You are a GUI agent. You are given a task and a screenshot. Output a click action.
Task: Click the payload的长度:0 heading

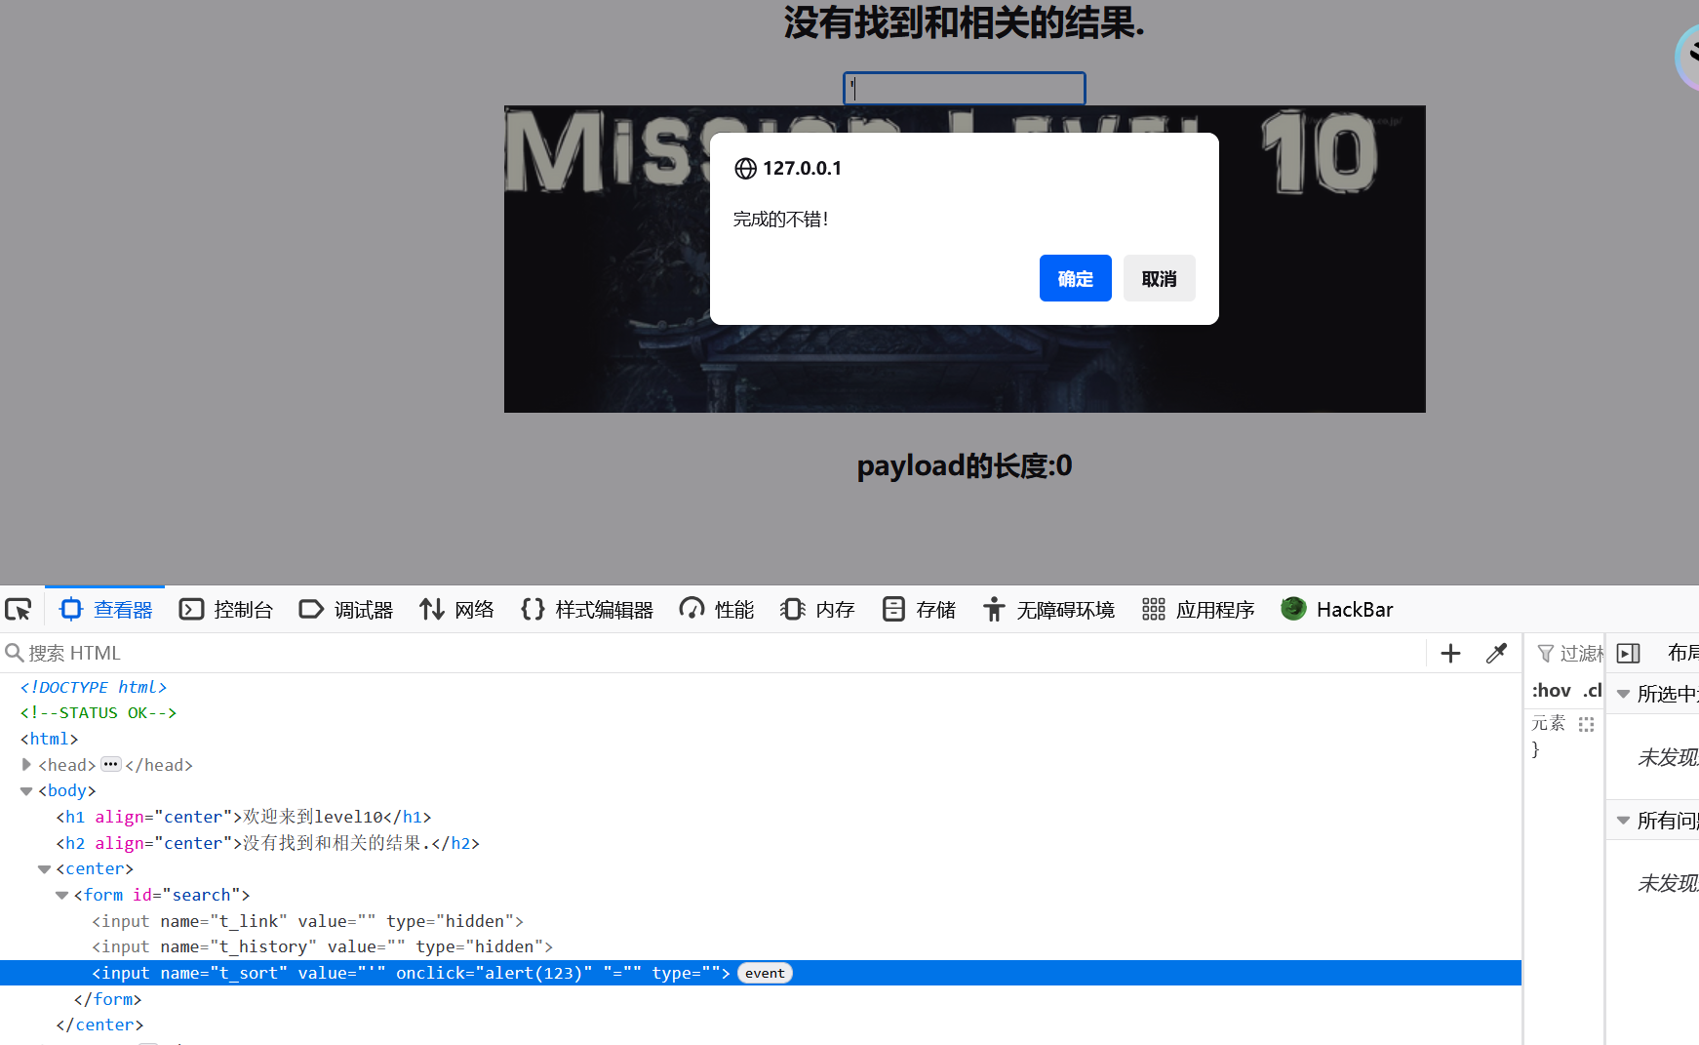(x=965, y=465)
